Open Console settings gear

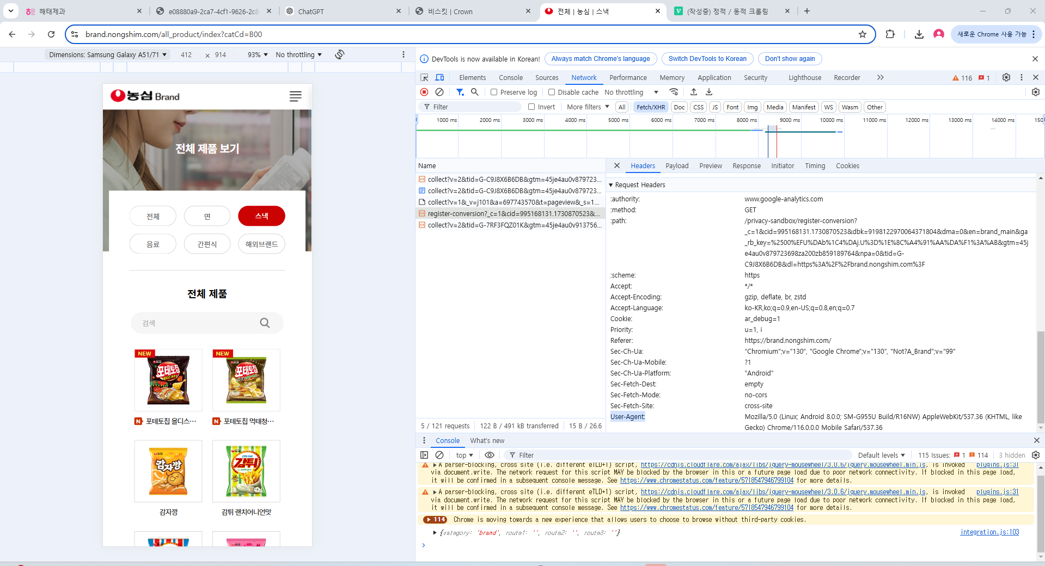pos(1036,455)
